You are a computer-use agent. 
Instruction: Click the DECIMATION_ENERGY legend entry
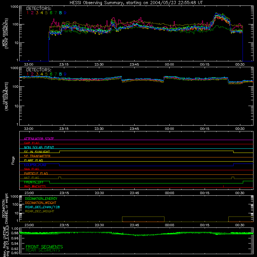point(41,199)
